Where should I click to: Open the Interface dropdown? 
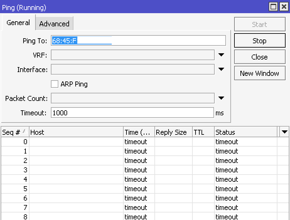[x=221, y=70]
